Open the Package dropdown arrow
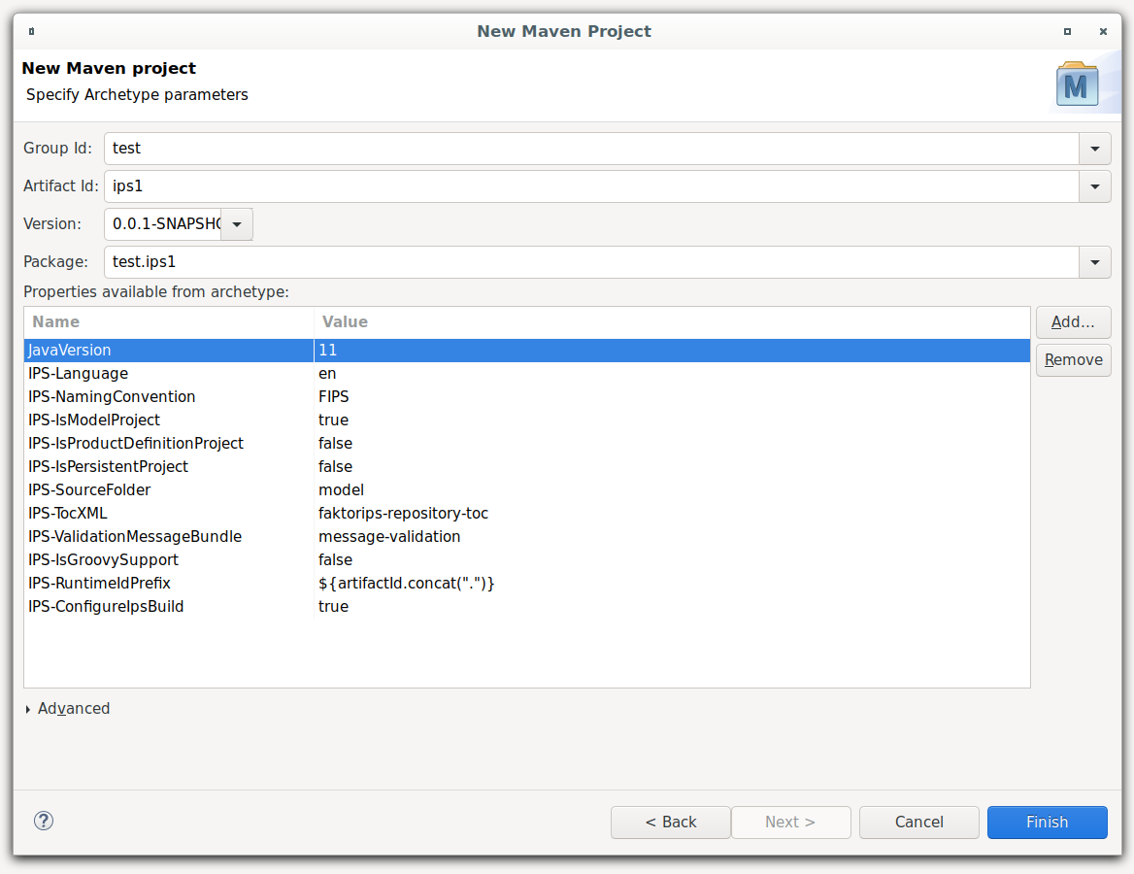The image size is (1134, 874). pos(1094,262)
